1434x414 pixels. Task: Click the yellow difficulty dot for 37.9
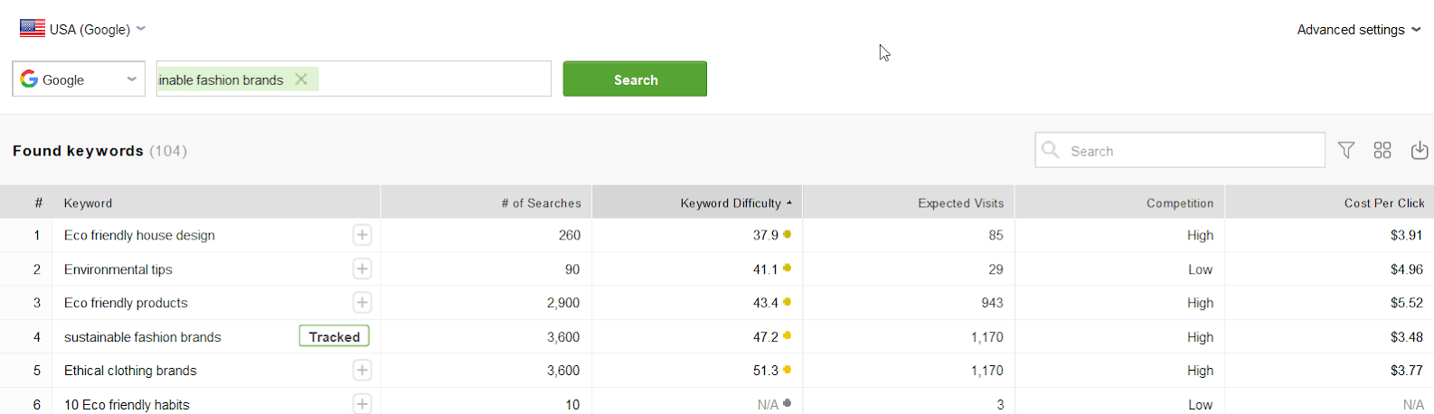tap(788, 234)
